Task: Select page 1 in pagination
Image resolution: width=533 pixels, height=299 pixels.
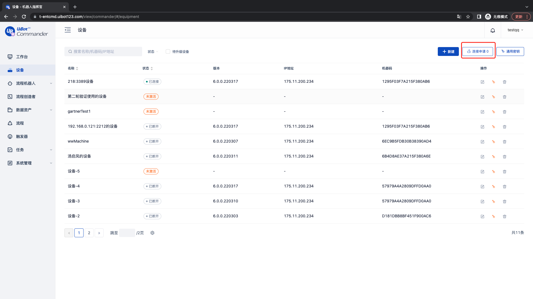Action: coord(79,233)
